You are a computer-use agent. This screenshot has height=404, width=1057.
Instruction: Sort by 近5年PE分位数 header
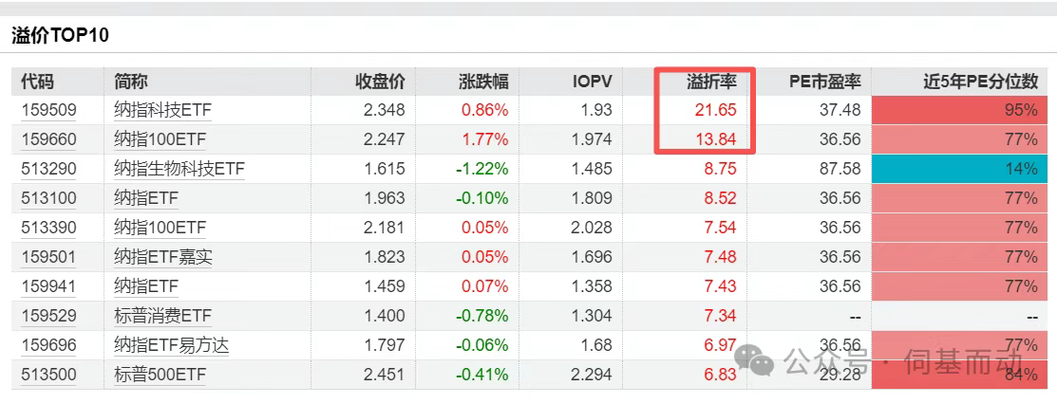tap(981, 82)
